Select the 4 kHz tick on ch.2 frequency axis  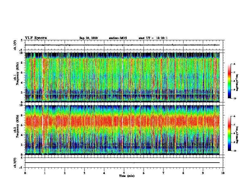pos(22,135)
